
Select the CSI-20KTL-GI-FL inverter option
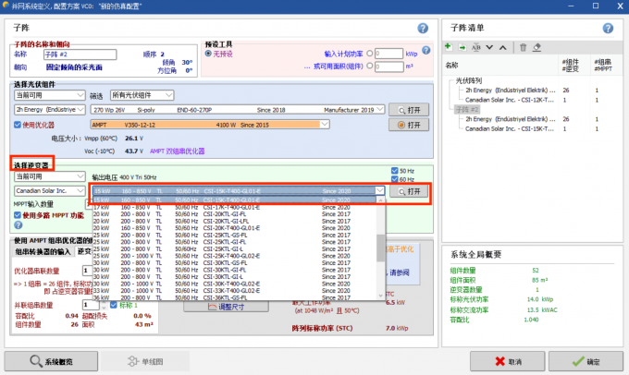coord(235,214)
